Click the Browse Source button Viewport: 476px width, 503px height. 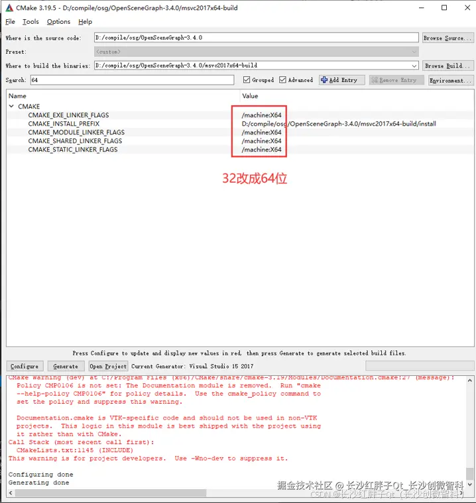point(447,38)
